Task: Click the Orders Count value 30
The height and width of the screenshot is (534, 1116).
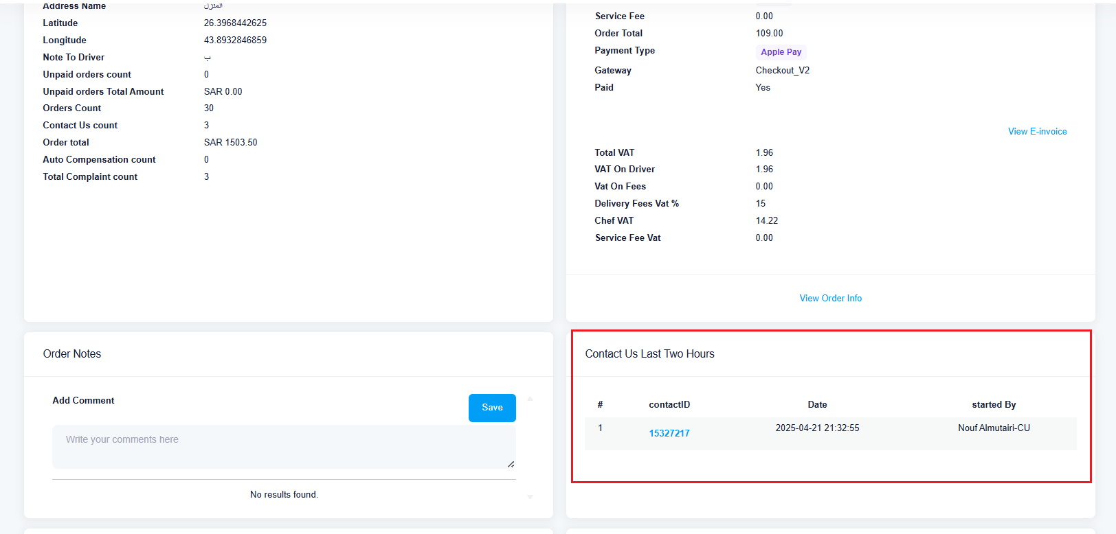Action: pos(209,108)
